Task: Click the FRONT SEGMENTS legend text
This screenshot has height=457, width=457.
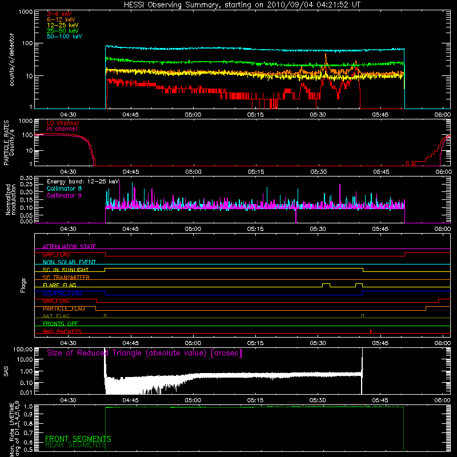Action: click(78, 439)
